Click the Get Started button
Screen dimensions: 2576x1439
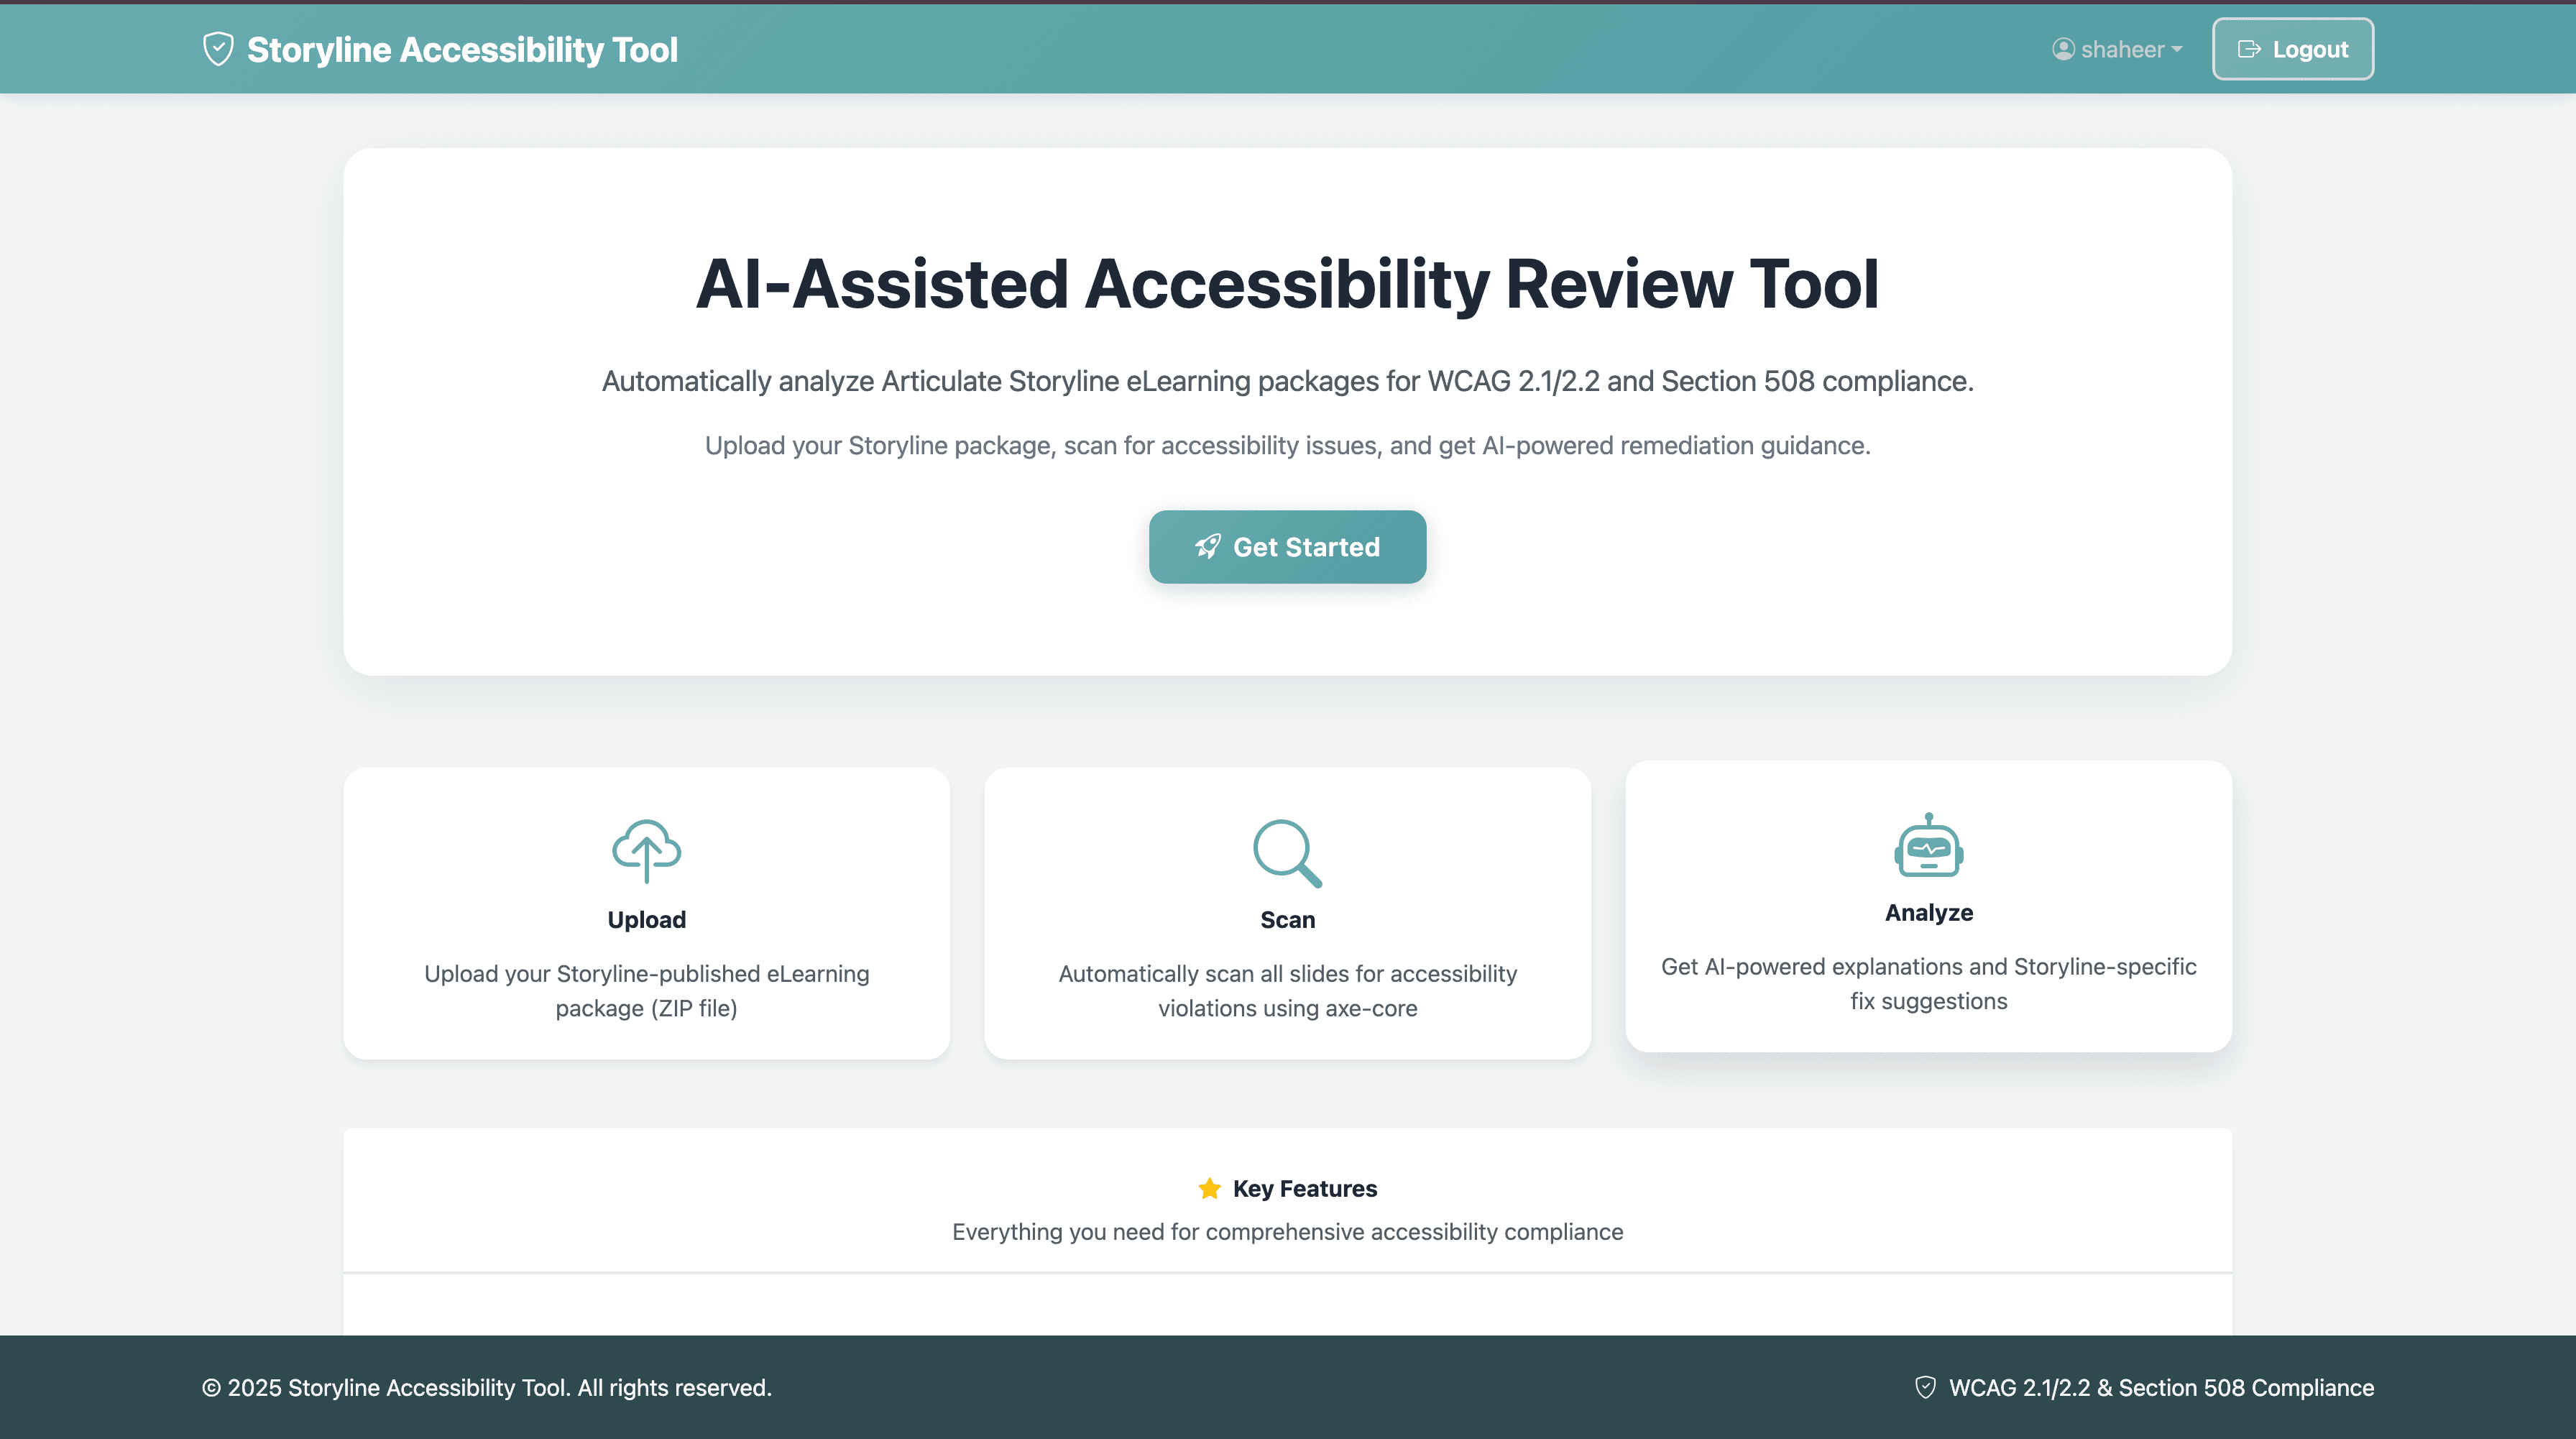[1287, 547]
